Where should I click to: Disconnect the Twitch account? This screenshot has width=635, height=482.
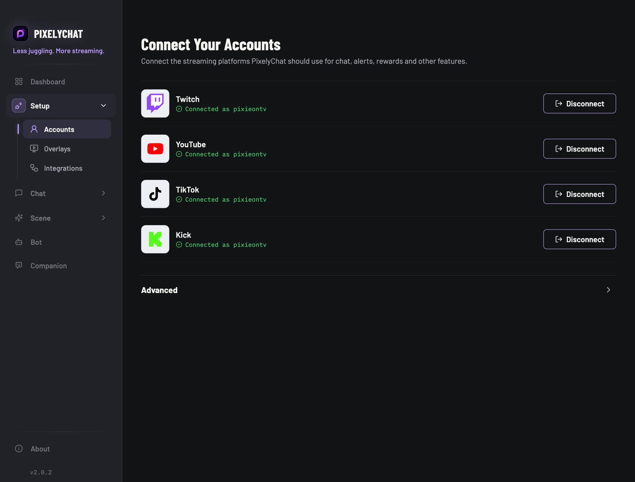click(x=579, y=103)
